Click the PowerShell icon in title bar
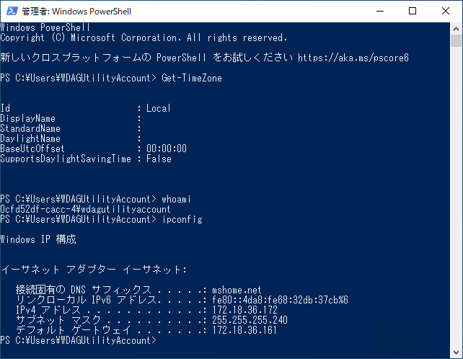 12,12
